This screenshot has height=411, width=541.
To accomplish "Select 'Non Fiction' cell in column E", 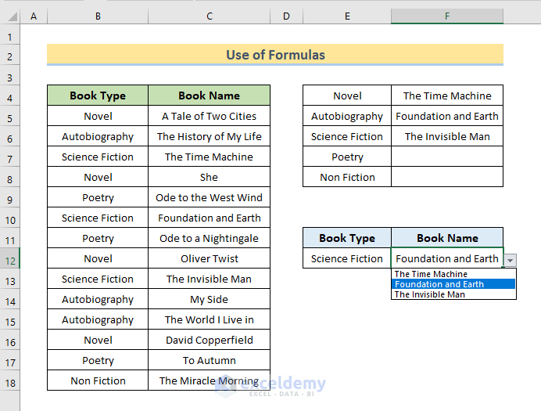I will point(347,177).
